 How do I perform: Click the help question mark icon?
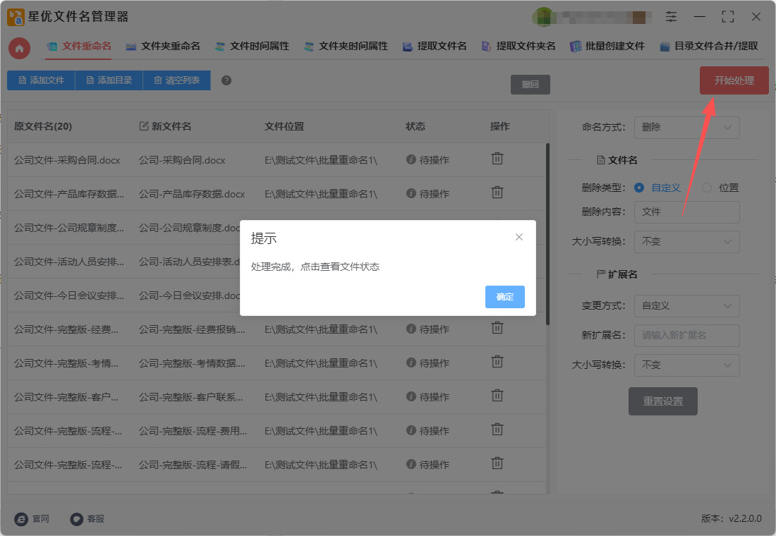[x=226, y=80]
